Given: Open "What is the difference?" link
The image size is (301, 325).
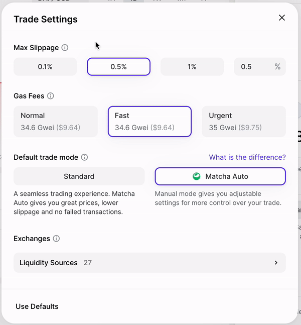Looking at the screenshot, I should click(x=247, y=157).
